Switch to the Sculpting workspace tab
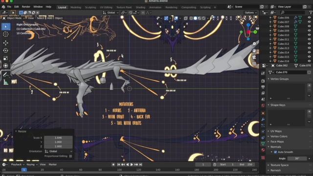The height and width of the screenshot is (176, 313). [90, 7]
